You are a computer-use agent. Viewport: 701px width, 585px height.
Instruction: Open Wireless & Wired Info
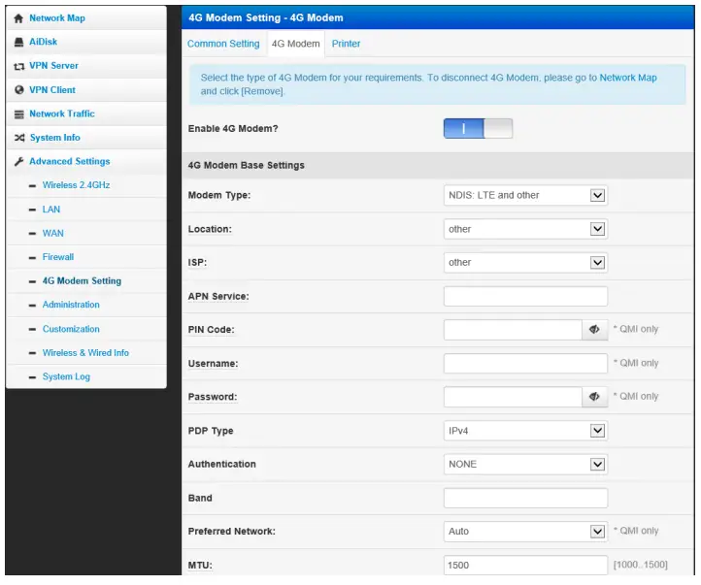point(85,353)
